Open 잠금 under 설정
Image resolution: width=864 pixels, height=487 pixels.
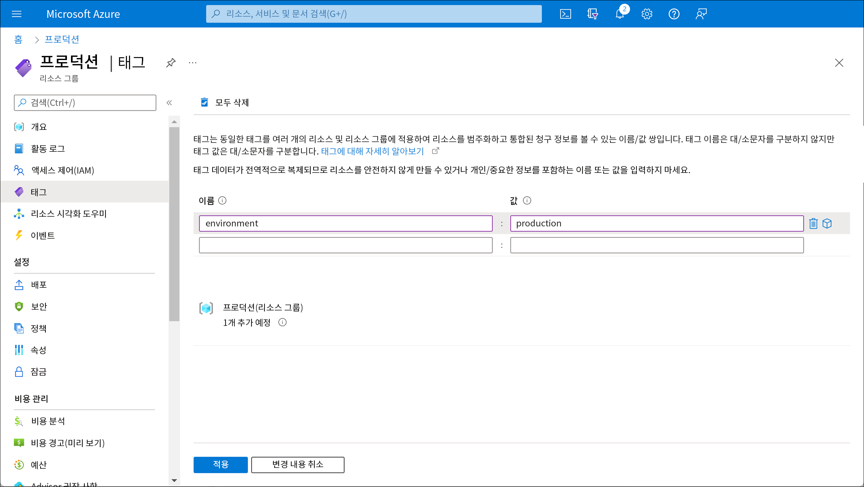coord(84,372)
